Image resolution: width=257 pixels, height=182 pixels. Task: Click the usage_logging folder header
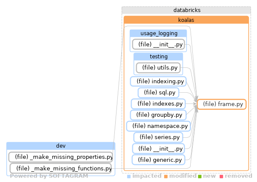[158, 33]
